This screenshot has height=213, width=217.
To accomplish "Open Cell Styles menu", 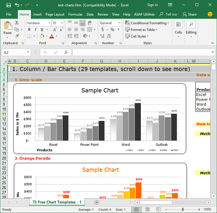I will tap(137, 36).
